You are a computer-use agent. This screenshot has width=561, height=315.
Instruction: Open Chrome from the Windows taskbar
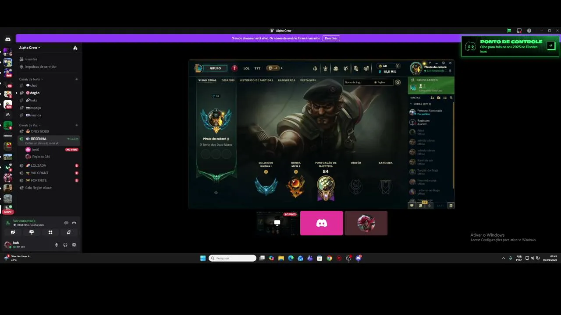tap(329, 258)
